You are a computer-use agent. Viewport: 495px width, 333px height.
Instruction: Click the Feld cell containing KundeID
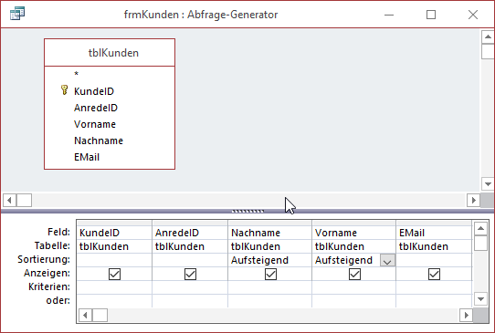pos(114,233)
